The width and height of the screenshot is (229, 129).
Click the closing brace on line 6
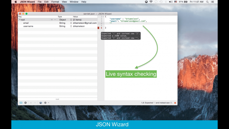(106, 28)
